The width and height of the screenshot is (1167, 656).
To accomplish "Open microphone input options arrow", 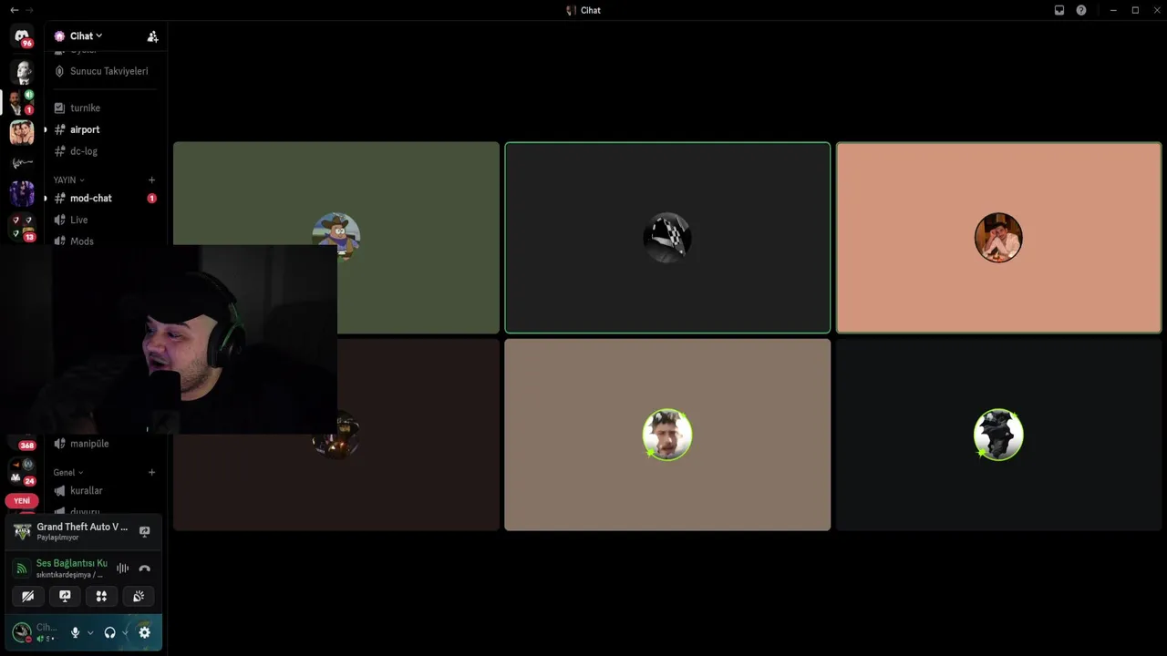I will pos(90,632).
